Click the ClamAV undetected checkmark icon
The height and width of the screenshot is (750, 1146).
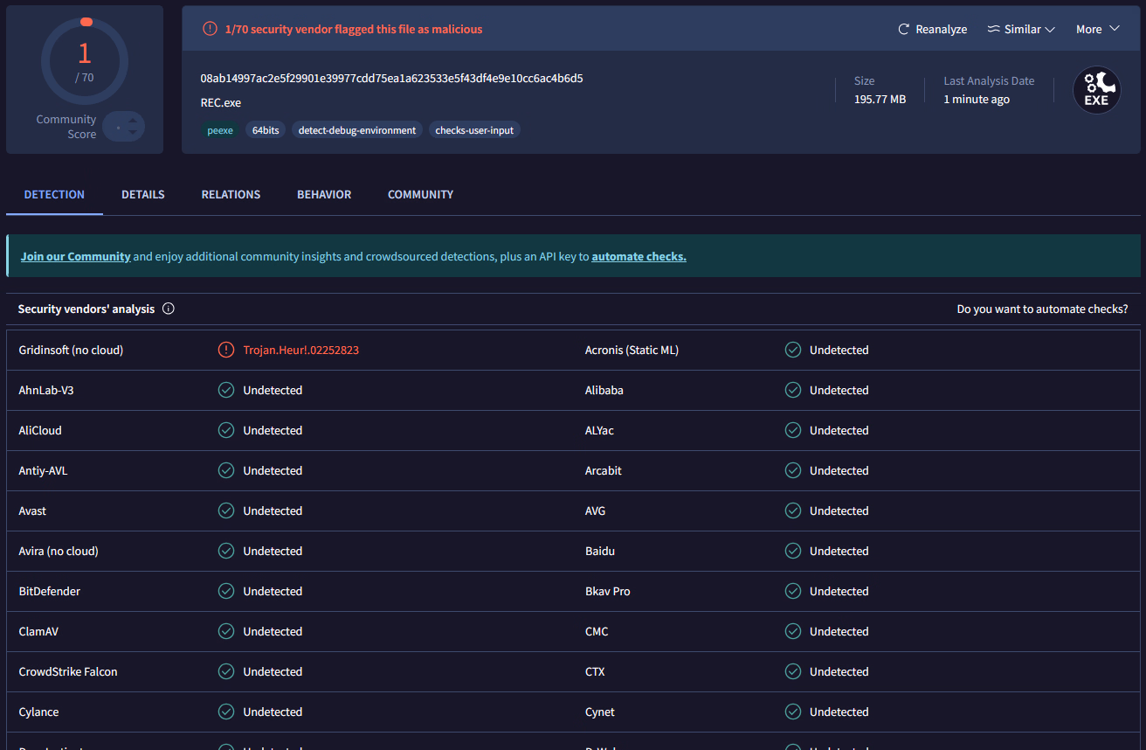coord(226,631)
